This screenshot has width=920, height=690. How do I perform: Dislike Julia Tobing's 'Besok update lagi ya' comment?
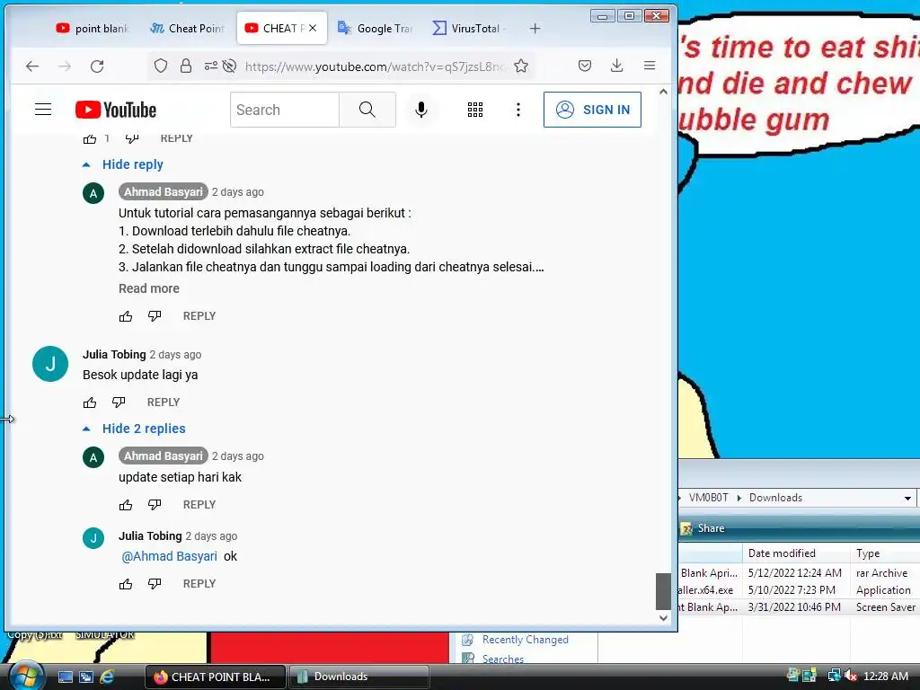(119, 402)
